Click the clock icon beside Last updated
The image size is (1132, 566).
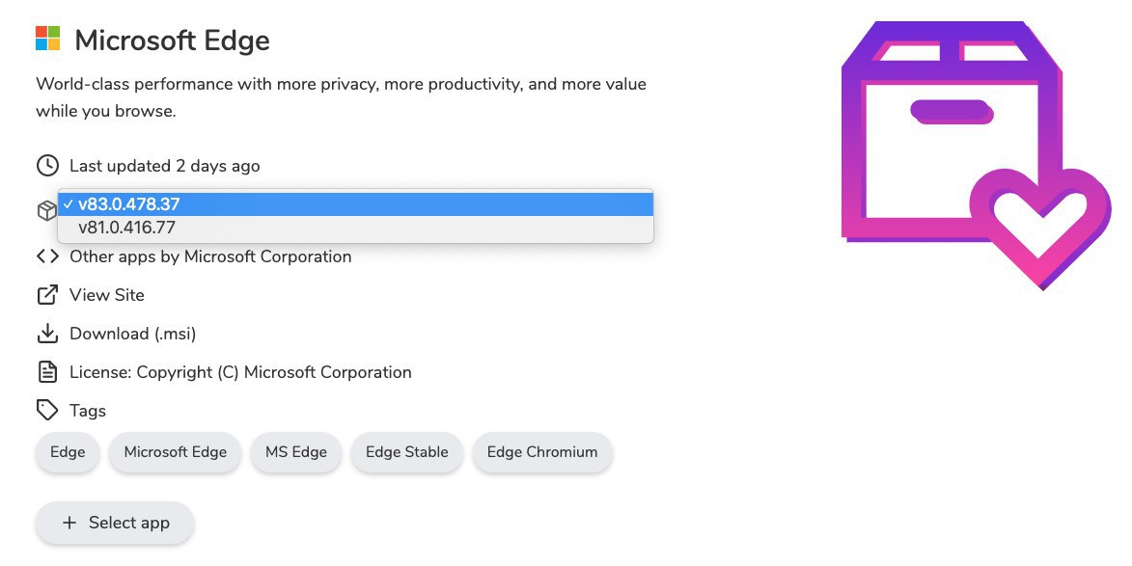point(47,166)
